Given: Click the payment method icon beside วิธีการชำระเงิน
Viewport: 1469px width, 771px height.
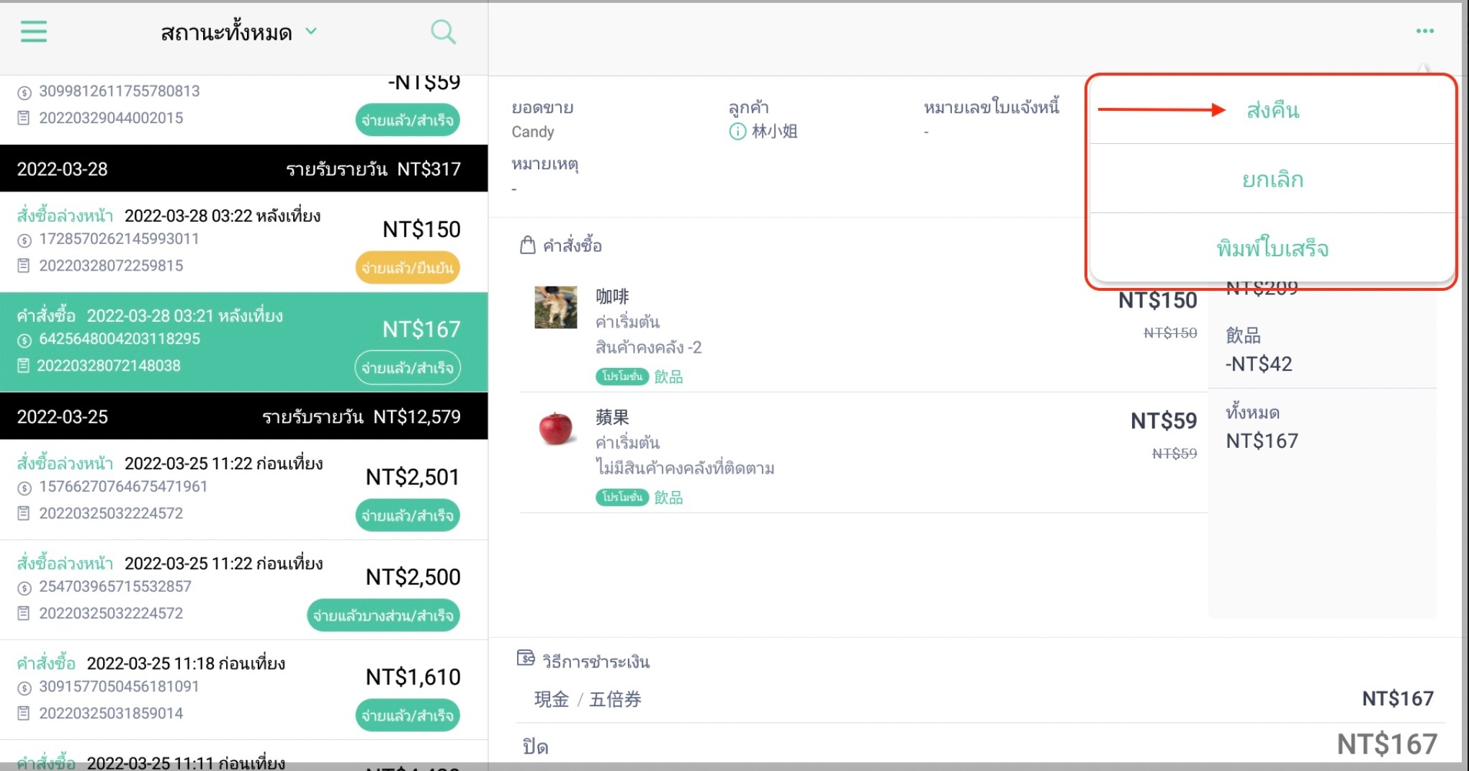Looking at the screenshot, I should click(x=526, y=658).
